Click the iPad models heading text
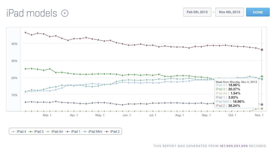The width and height of the screenshot is (275, 152). click(x=32, y=13)
